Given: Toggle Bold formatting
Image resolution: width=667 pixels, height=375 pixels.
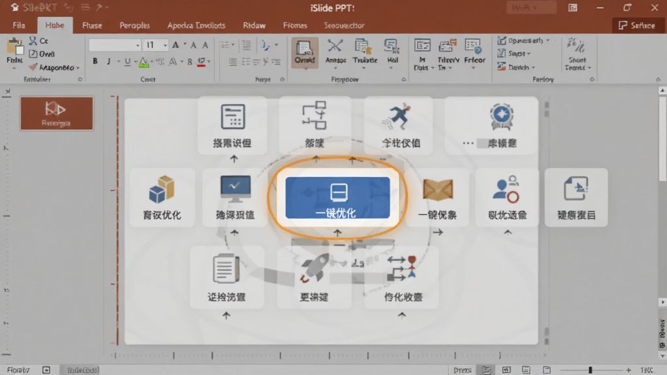Looking at the screenshot, I should (x=95, y=61).
